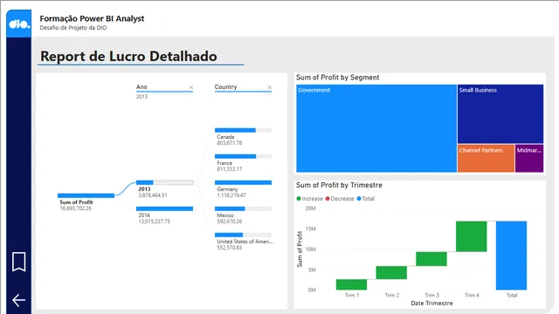Select the Mexico country bar
The height and width of the screenshot is (314, 559).
(x=243, y=208)
